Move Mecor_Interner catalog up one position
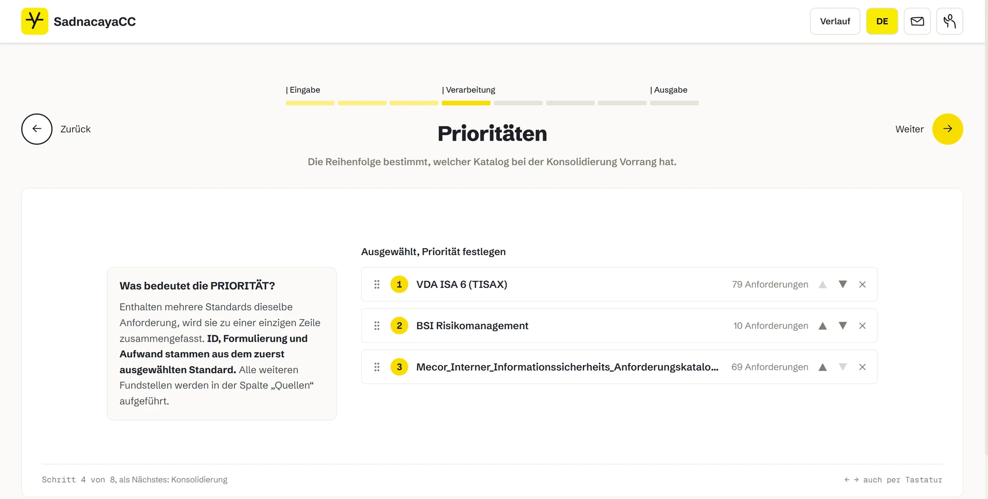The width and height of the screenshot is (988, 499). point(823,367)
